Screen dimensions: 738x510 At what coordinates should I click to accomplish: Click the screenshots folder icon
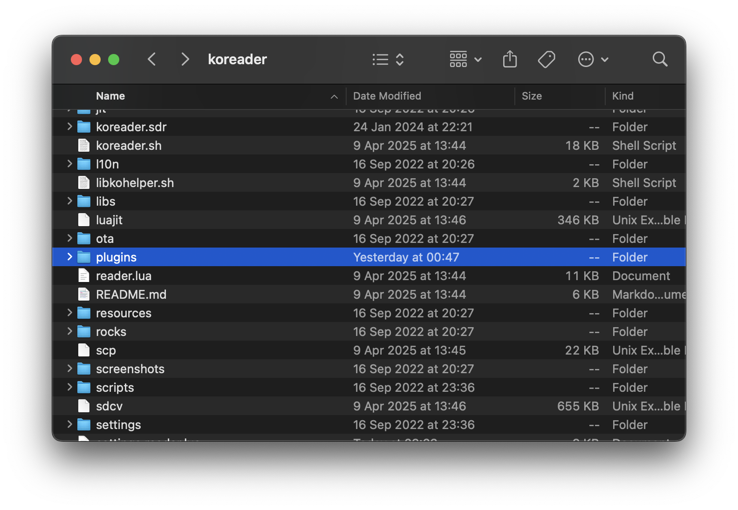[x=84, y=369]
